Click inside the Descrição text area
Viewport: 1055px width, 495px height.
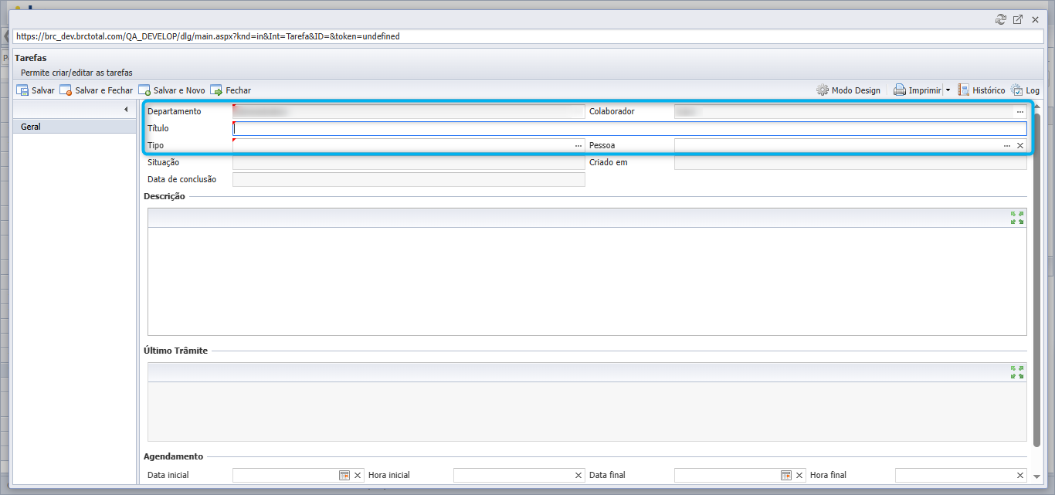[587, 281]
